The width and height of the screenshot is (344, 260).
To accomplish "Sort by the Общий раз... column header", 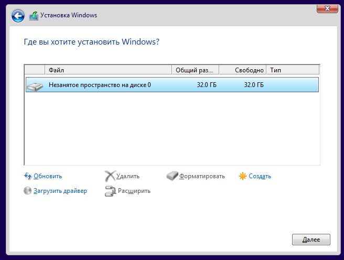I will point(196,70).
